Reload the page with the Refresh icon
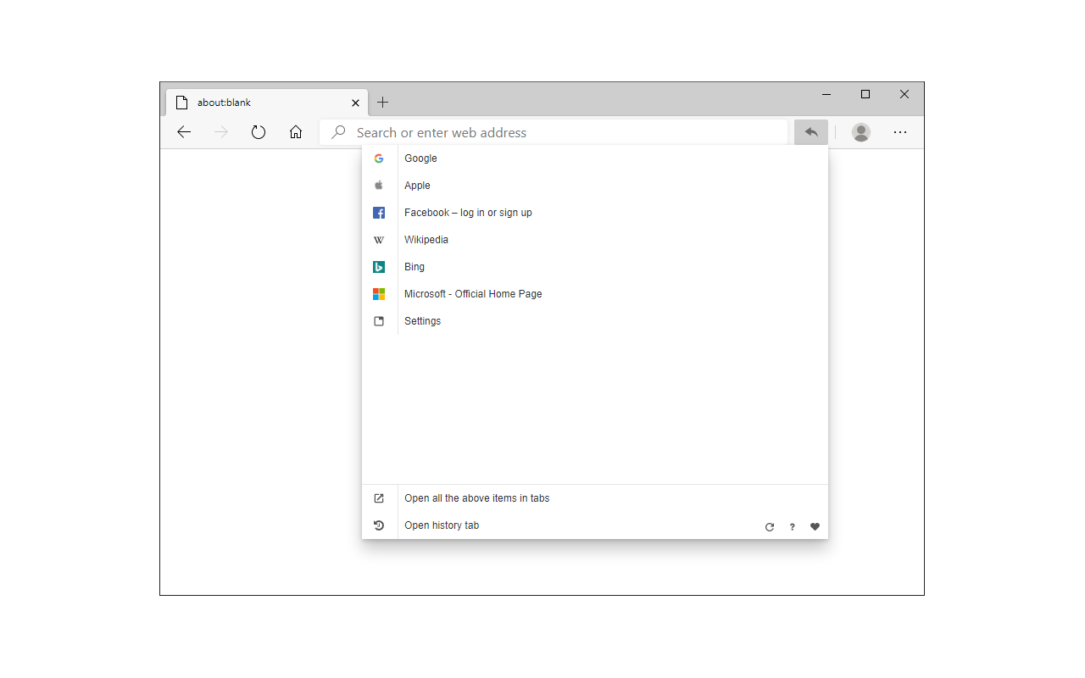Viewport: 1085px width, 678px height. 259,132
